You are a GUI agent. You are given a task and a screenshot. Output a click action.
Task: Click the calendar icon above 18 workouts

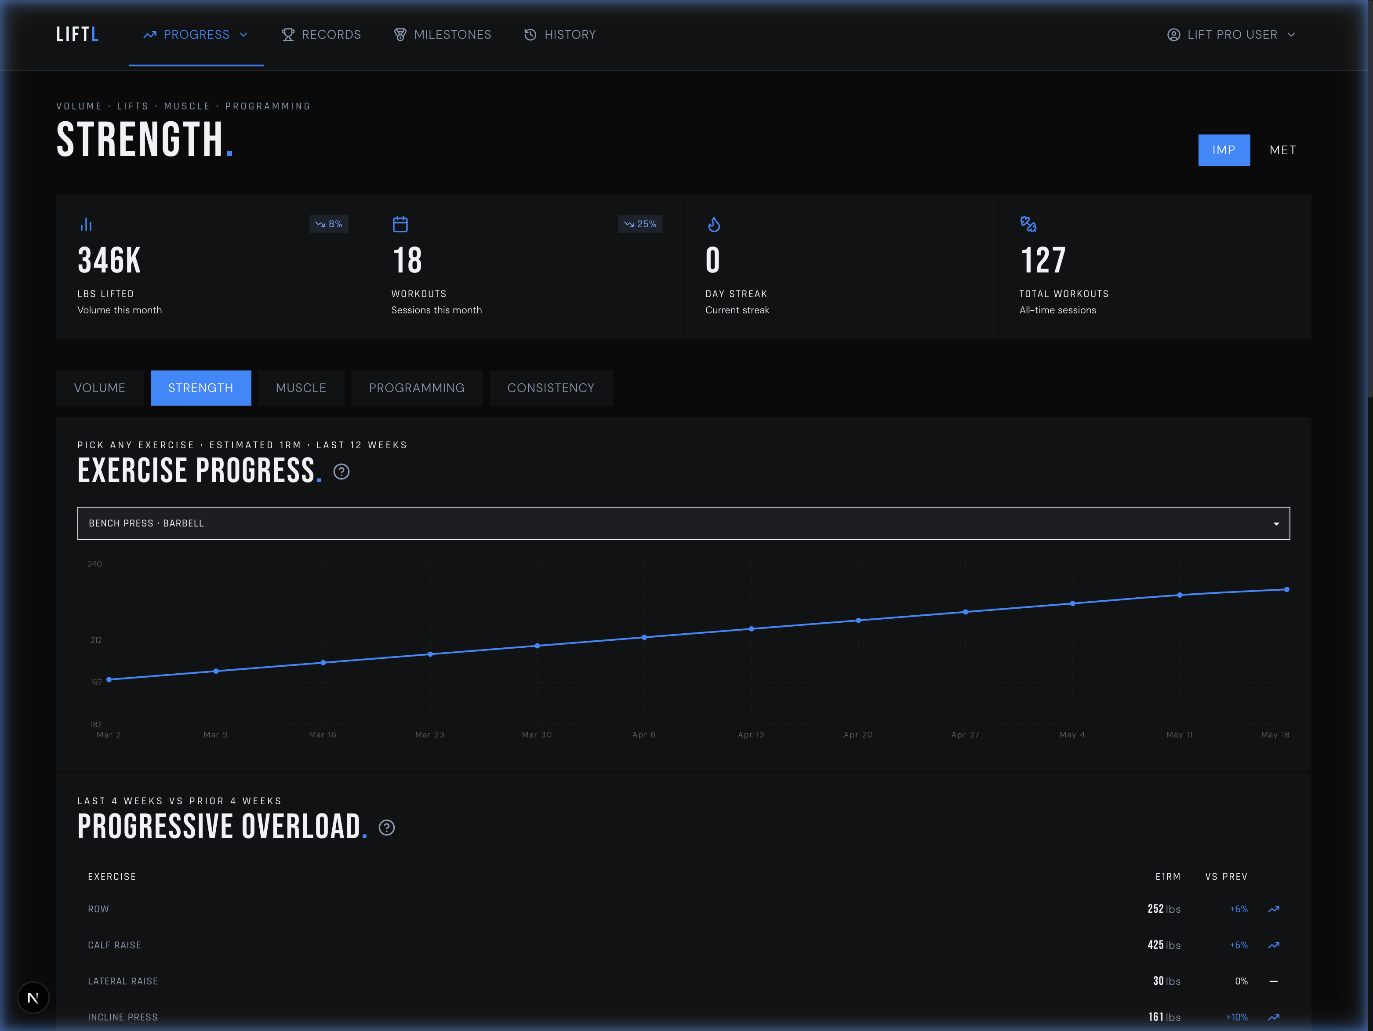click(x=400, y=224)
